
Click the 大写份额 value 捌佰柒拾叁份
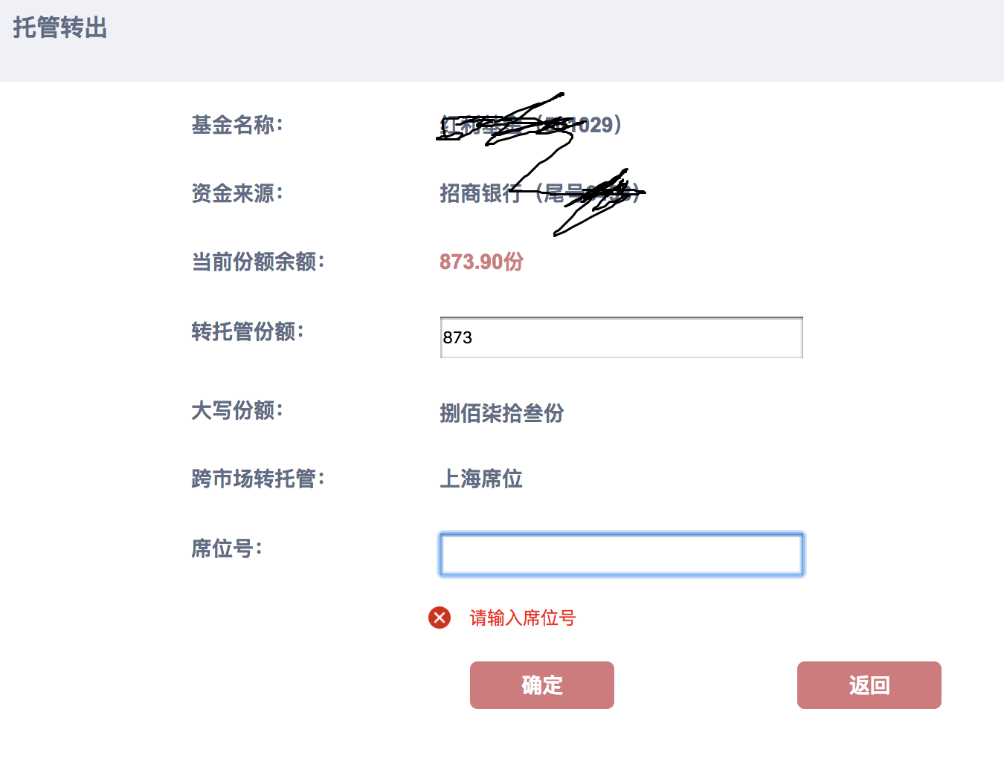click(x=502, y=413)
